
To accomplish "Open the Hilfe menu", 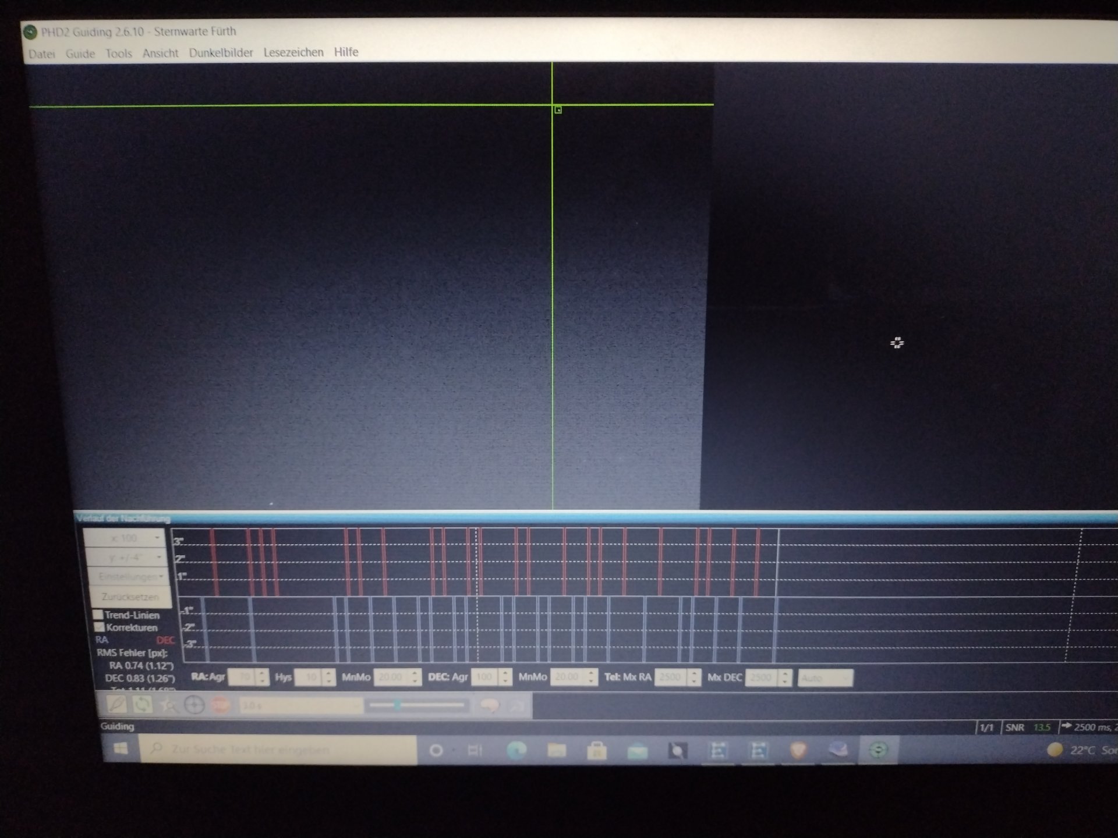I will [346, 52].
